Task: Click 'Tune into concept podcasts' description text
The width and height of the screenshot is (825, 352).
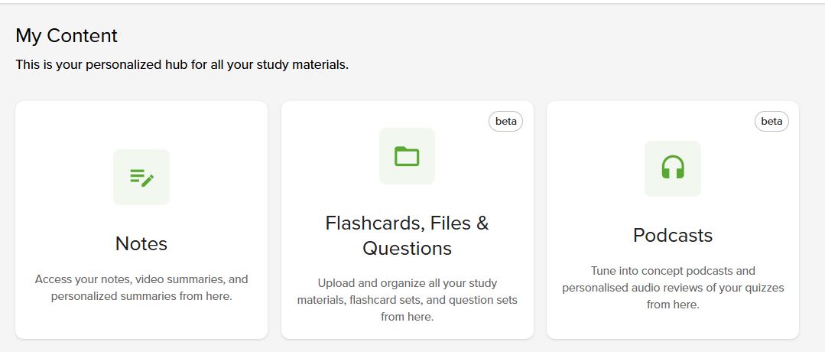Action: pyautogui.click(x=673, y=270)
